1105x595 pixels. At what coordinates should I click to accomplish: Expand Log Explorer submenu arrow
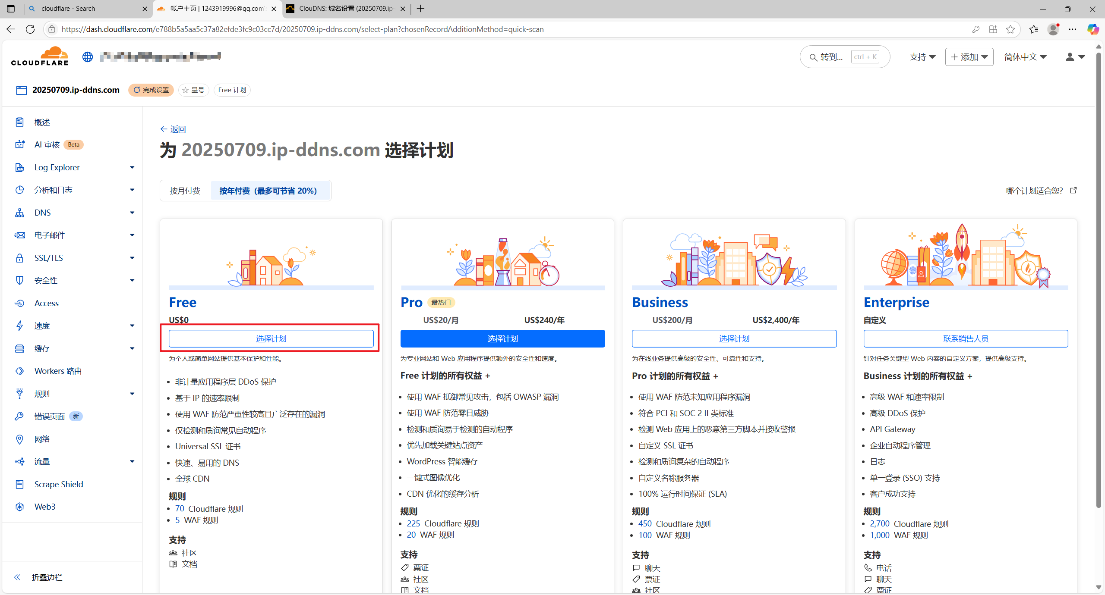[x=132, y=167]
